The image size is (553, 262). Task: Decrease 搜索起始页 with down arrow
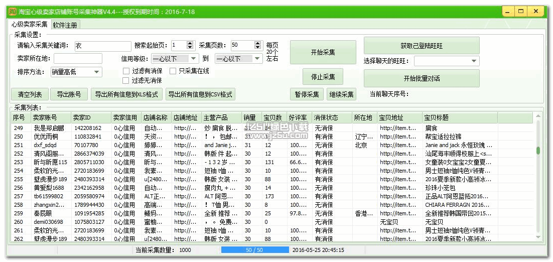pyautogui.click(x=190, y=48)
